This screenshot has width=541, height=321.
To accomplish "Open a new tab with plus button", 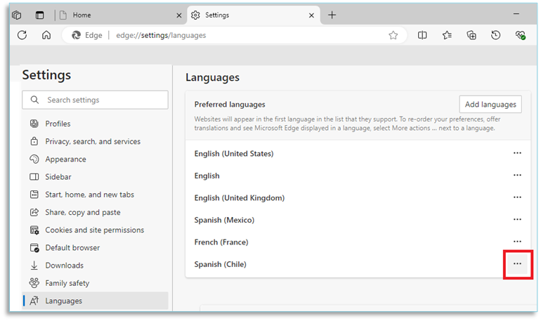I will coord(332,15).
